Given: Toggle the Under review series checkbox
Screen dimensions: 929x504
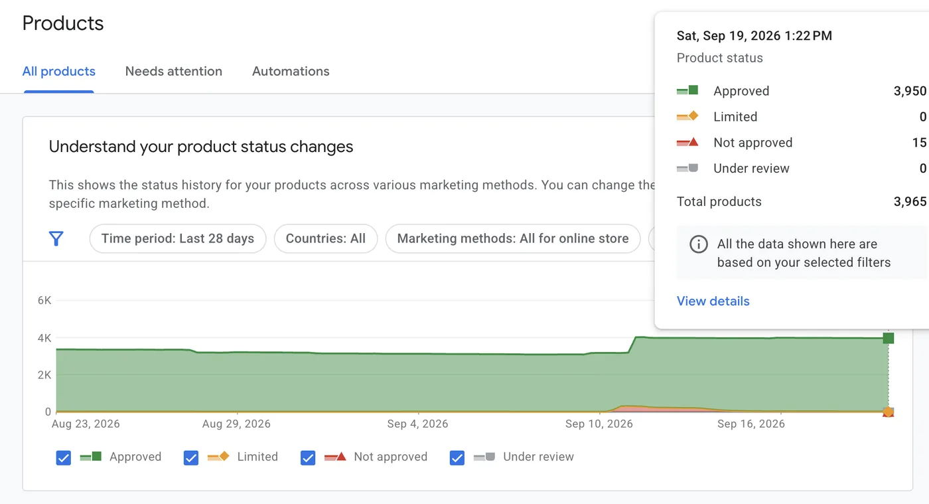Looking at the screenshot, I should click(x=457, y=458).
